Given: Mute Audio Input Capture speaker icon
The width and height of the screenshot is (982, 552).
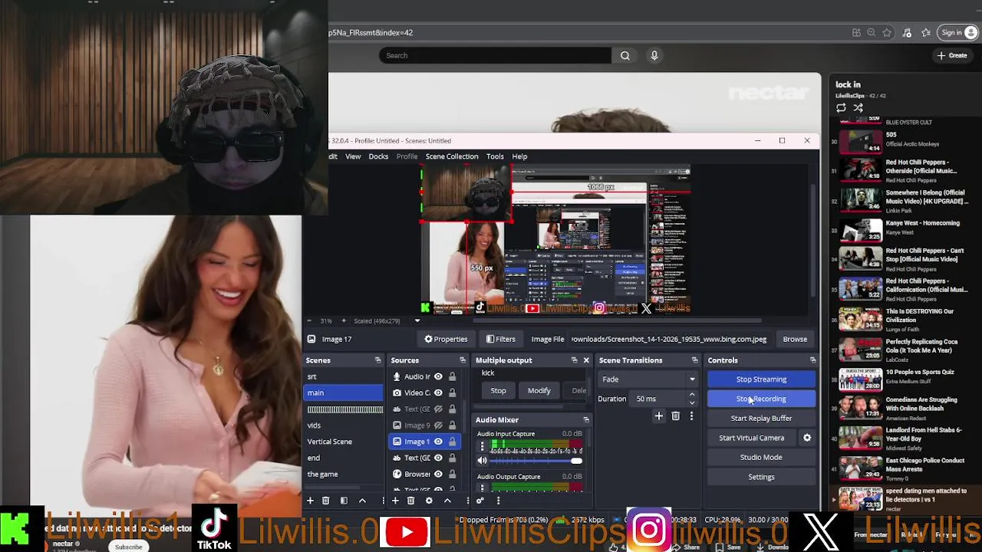Looking at the screenshot, I should (482, 461).
